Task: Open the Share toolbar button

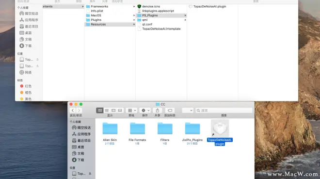Action: click(x=158, y=110)
